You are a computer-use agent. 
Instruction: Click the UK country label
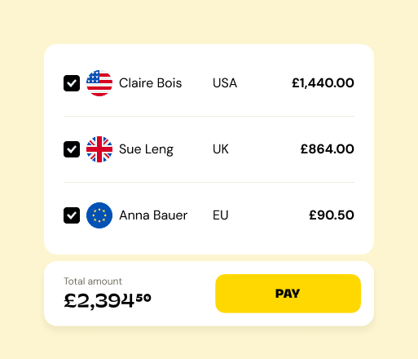coord(221,149)
